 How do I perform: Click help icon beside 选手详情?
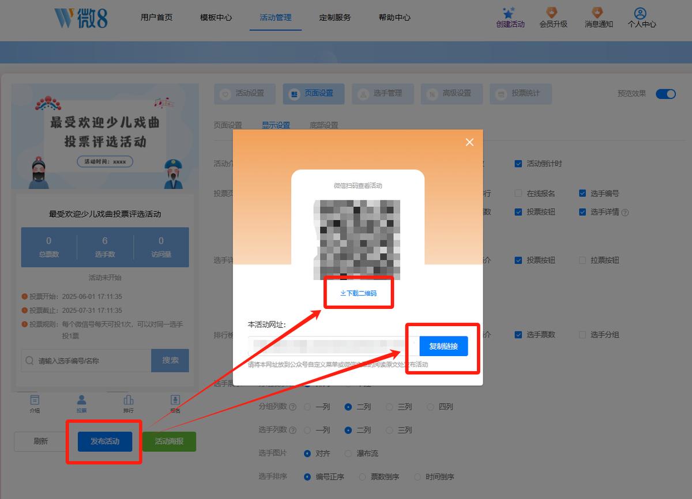(625, 213)
